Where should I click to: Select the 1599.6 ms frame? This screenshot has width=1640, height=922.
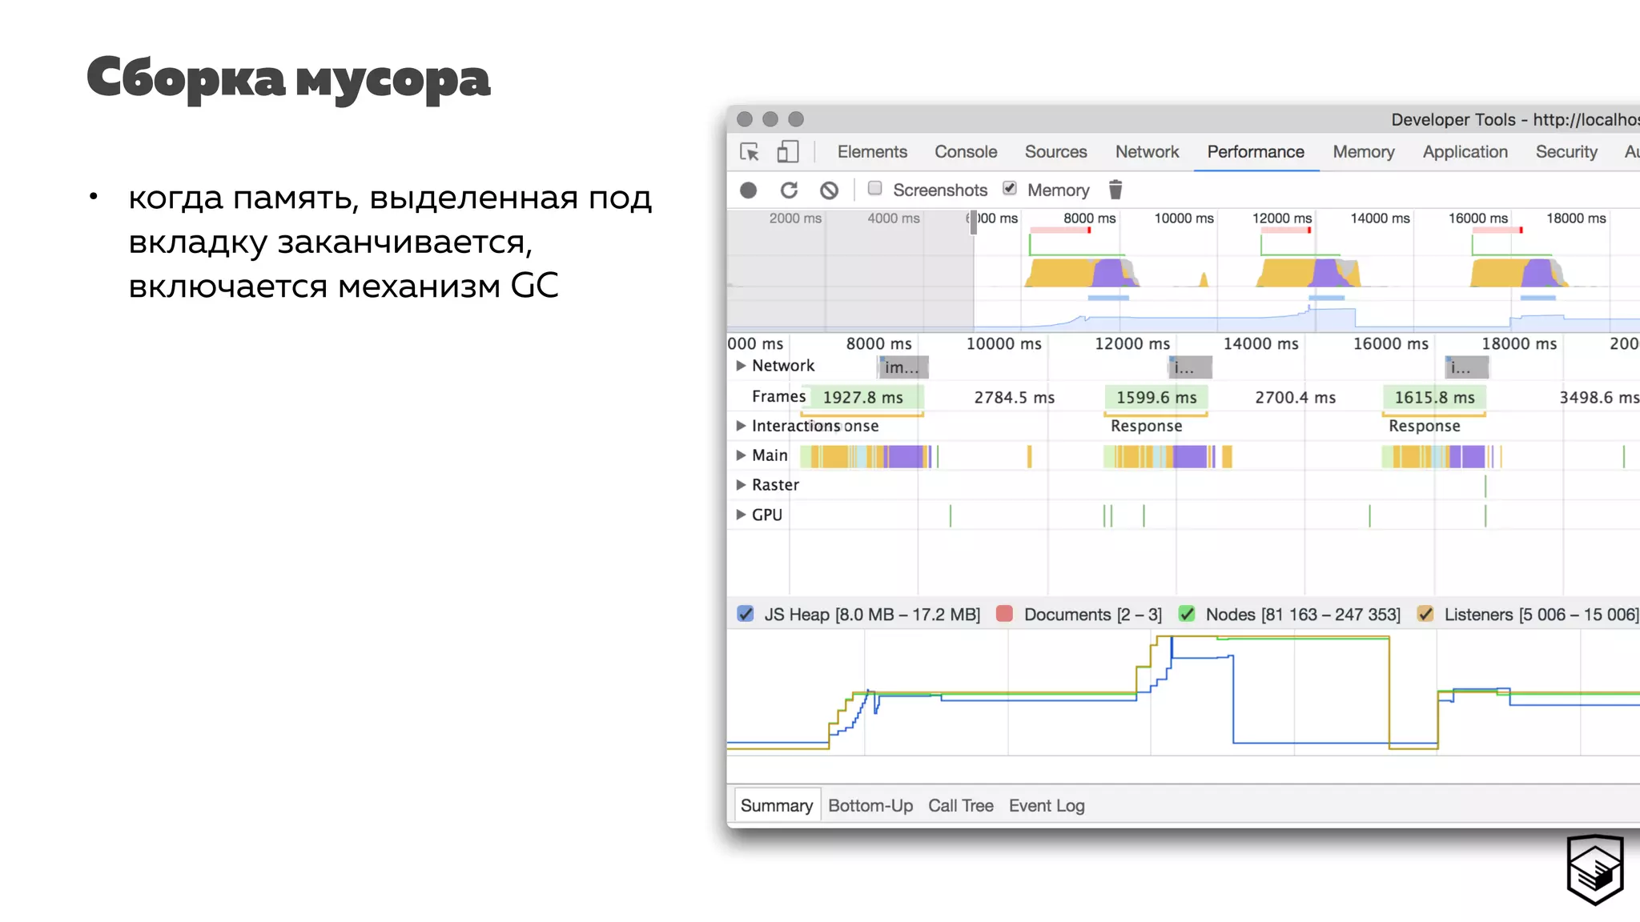click(x=1156, y=398)
